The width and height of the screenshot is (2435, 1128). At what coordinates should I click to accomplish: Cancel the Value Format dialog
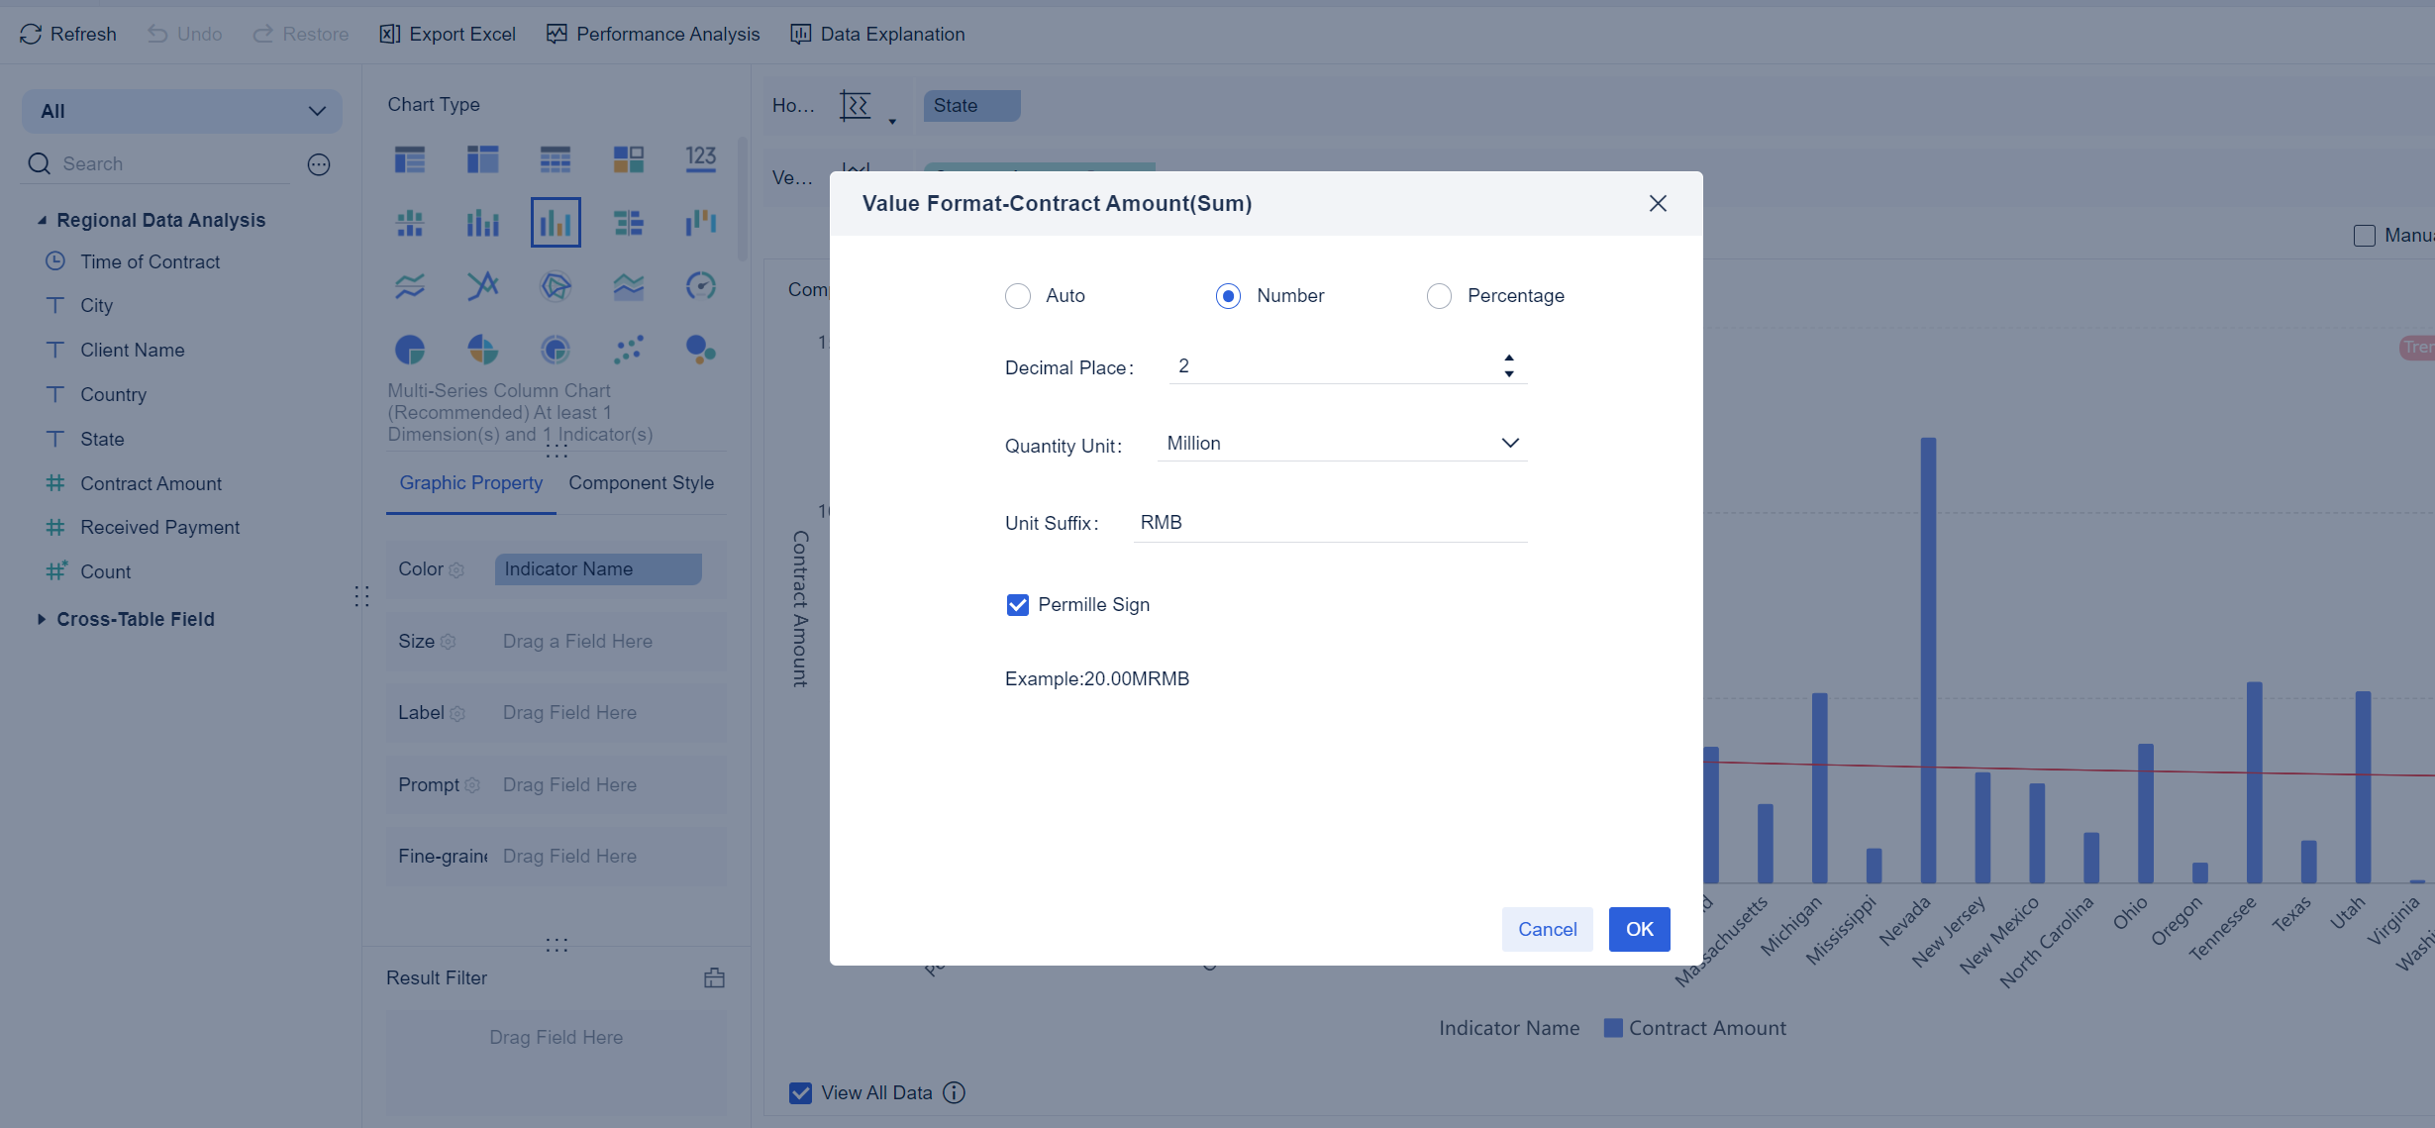click(x=1547, y=929)
